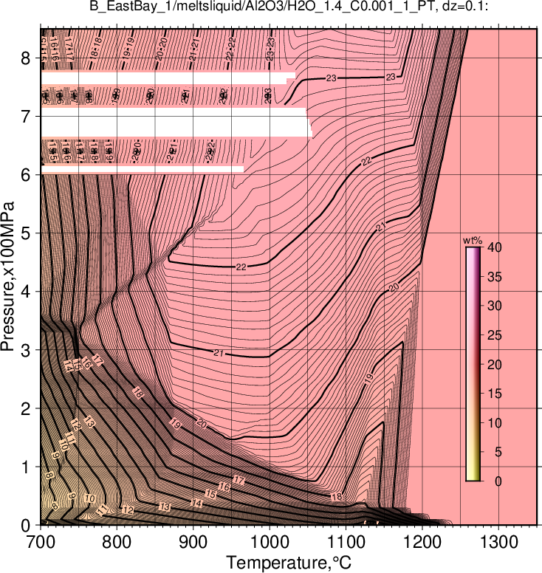Select the colorbar scale value 30
Image resolution: width=542 pixels, height=573 pixels.
point(495,306)
